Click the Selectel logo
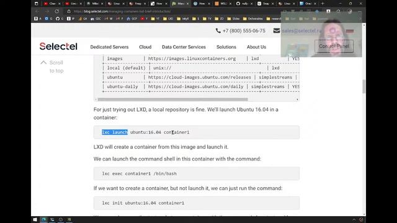 point(58,46)
